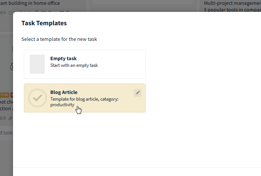Click the Task Templates dialog heading
261x176 pixels.
pos(44,23)
